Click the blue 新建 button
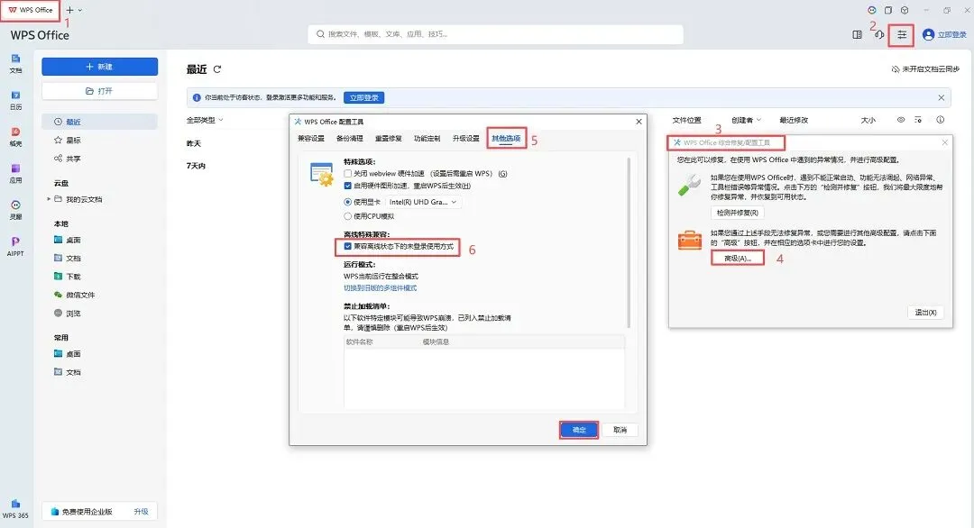 coord(99,67)
